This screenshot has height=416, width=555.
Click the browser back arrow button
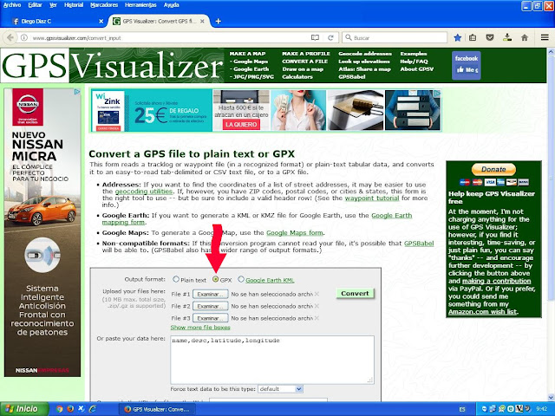[10, 37]
